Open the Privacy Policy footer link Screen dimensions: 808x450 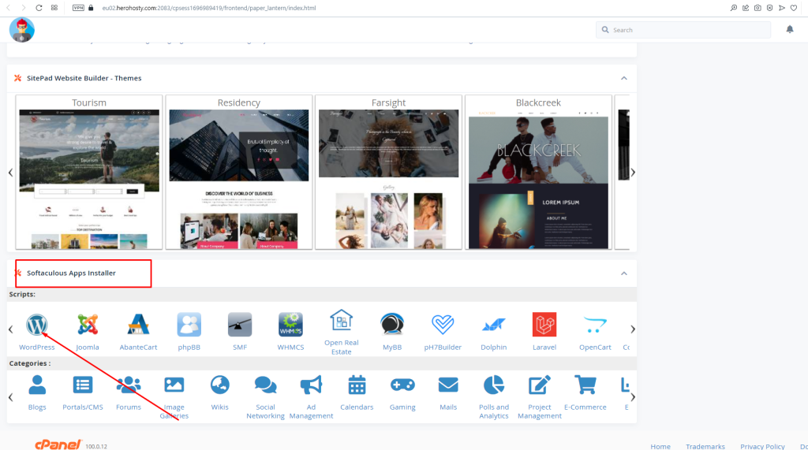(762, 446)
